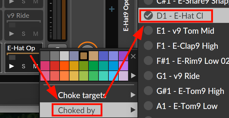Click the plus add device icon
The image size is (229, 118).
(x=112, y=9)
